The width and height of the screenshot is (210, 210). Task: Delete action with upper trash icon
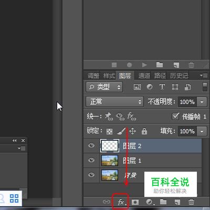tap(191, 65)
